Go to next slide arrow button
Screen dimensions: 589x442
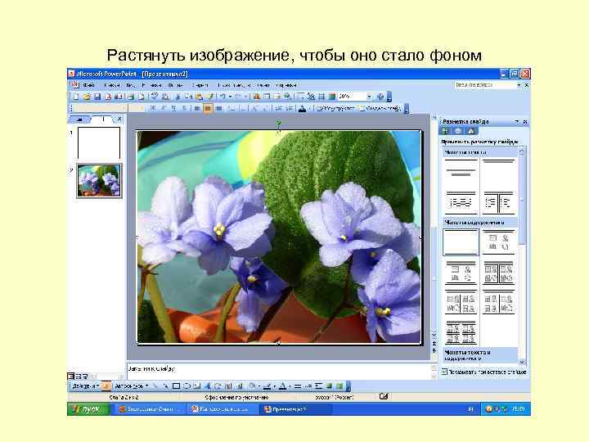click(434, 350)
